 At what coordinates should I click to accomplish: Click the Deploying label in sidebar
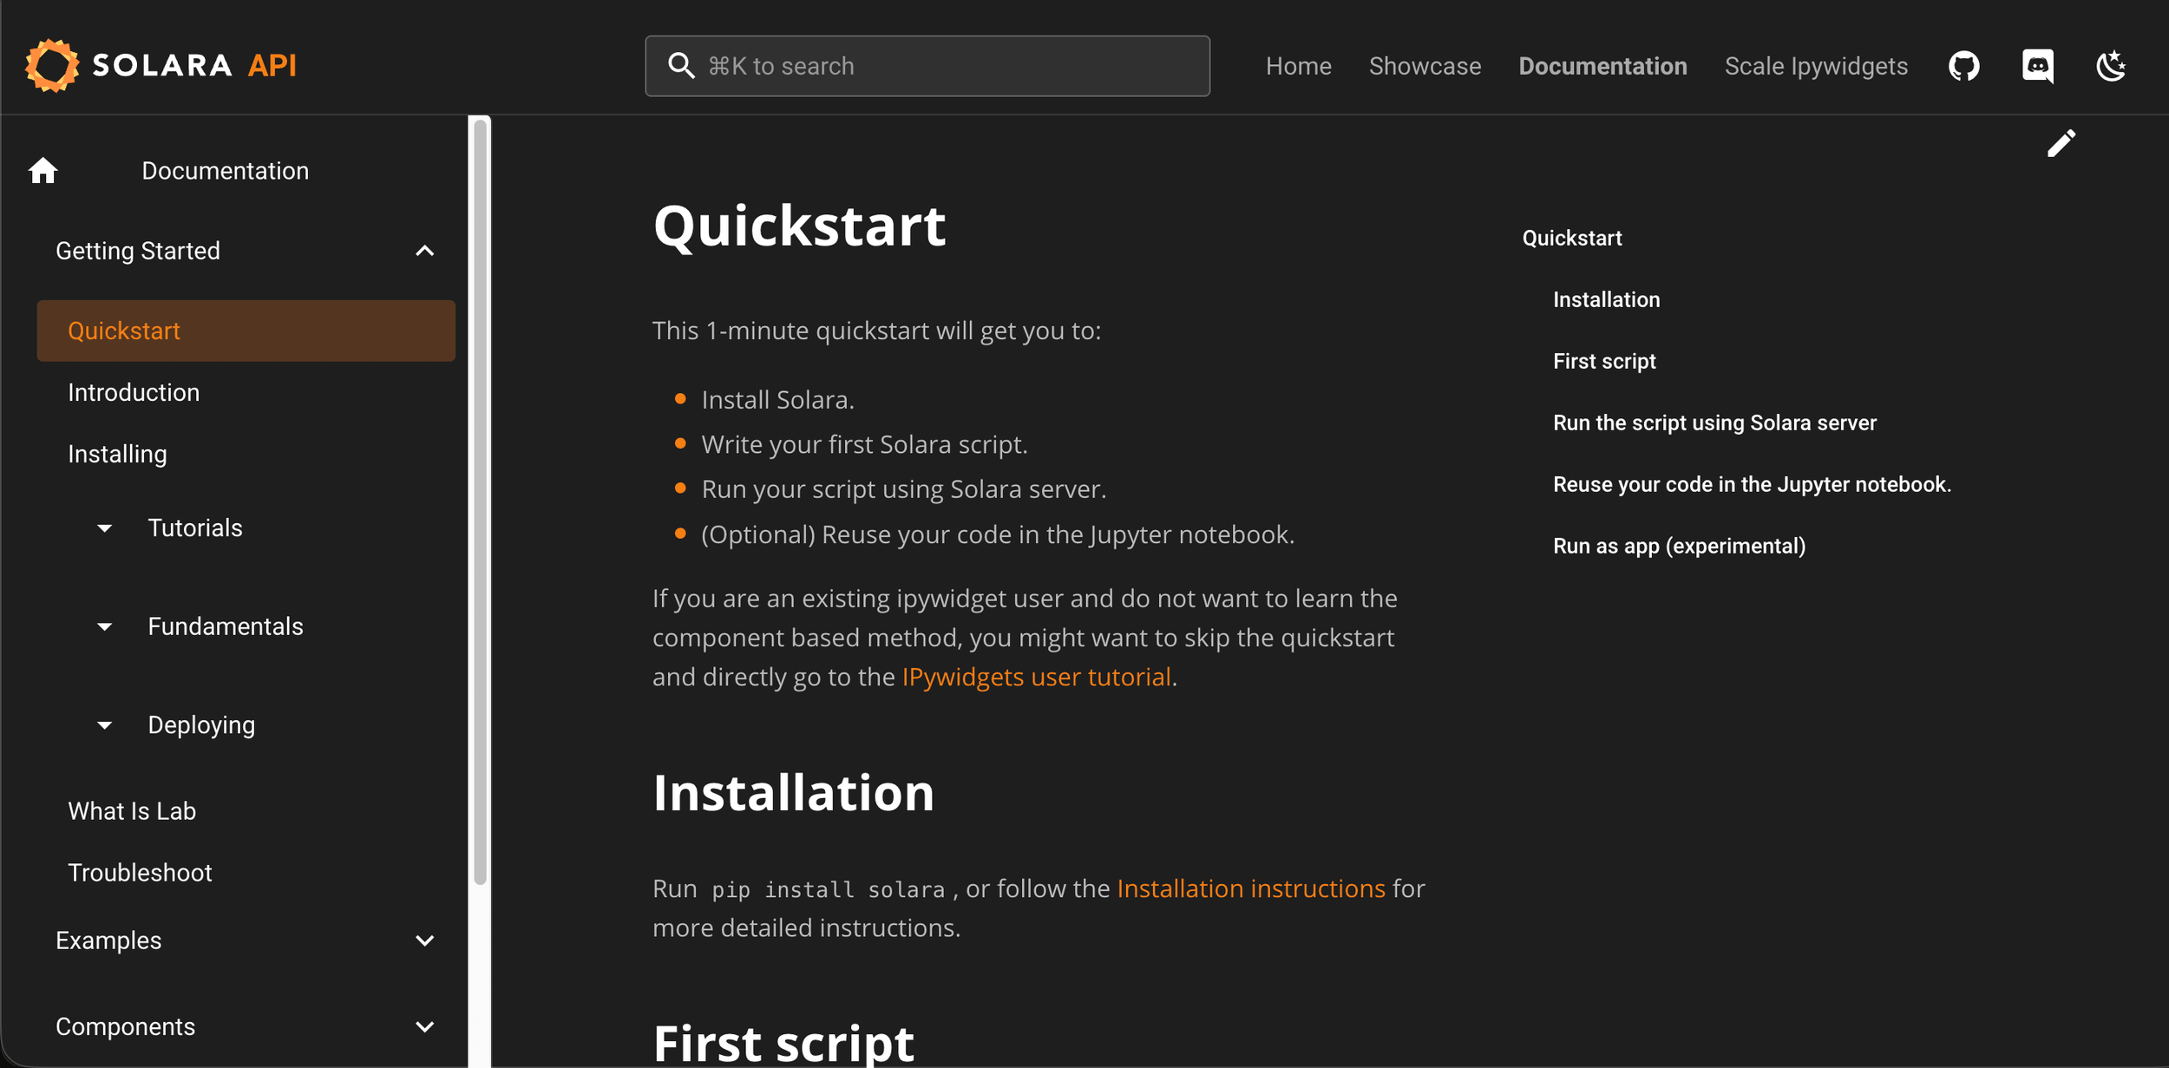201,725
